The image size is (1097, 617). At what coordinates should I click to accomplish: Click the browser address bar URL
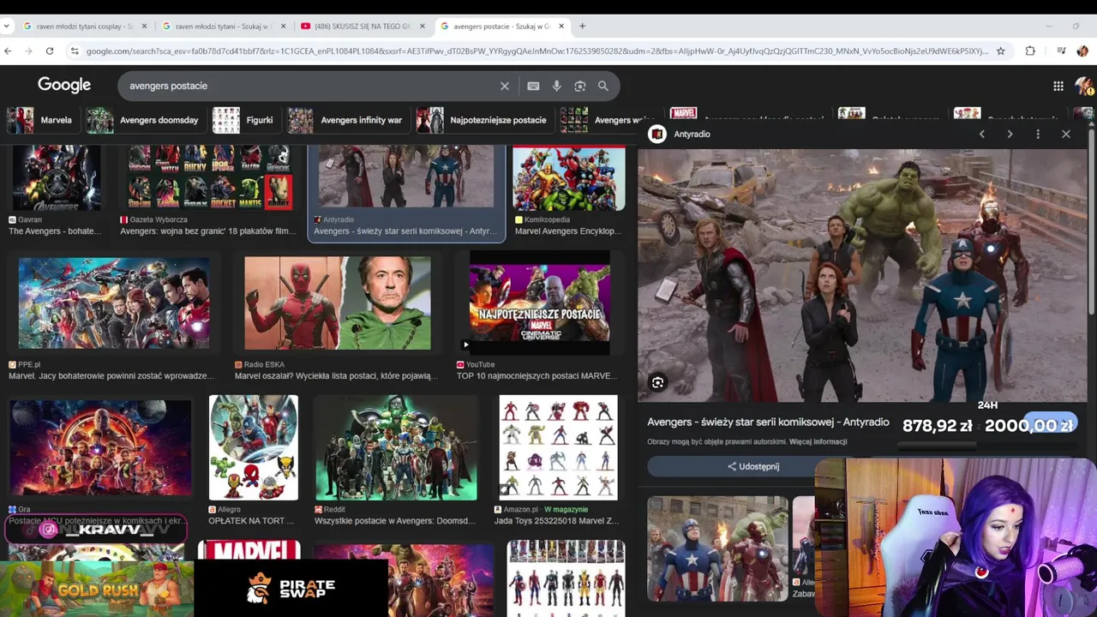537,51
